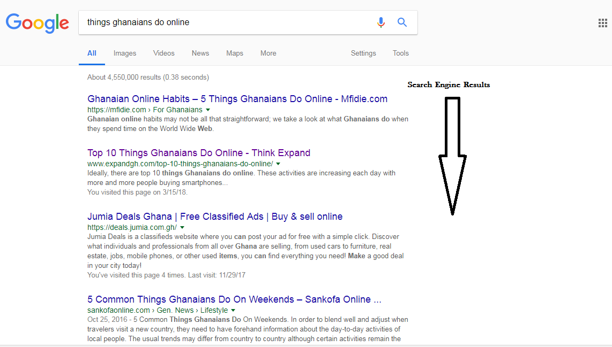Open search Settings menu
612x347 pixels.
tap(363, 53)
